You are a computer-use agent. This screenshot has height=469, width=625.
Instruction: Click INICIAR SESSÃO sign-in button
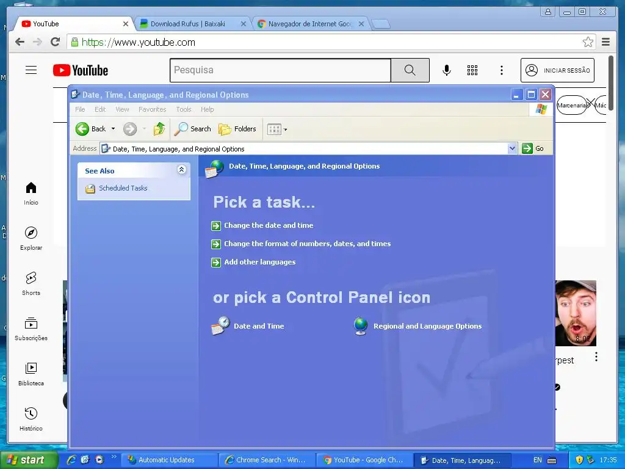tap(557, 70)
